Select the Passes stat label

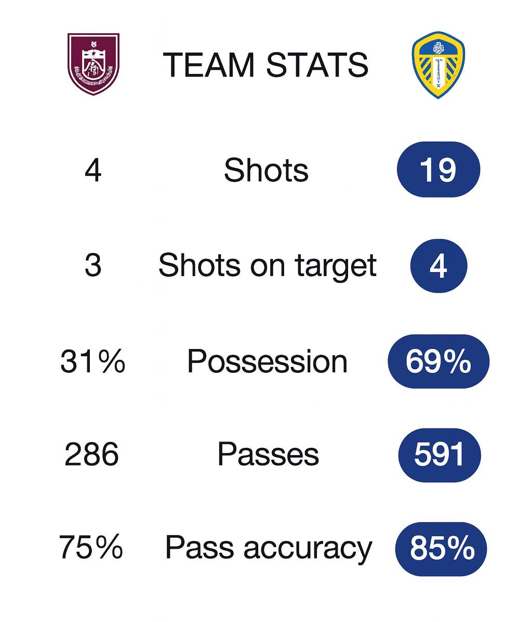[x=268, y=453]
